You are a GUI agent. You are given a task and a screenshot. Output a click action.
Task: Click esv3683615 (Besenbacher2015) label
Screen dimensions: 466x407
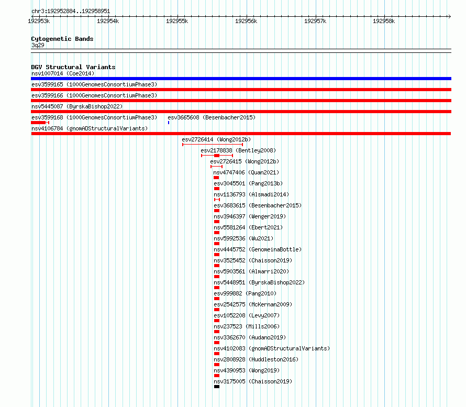(258, 205)
